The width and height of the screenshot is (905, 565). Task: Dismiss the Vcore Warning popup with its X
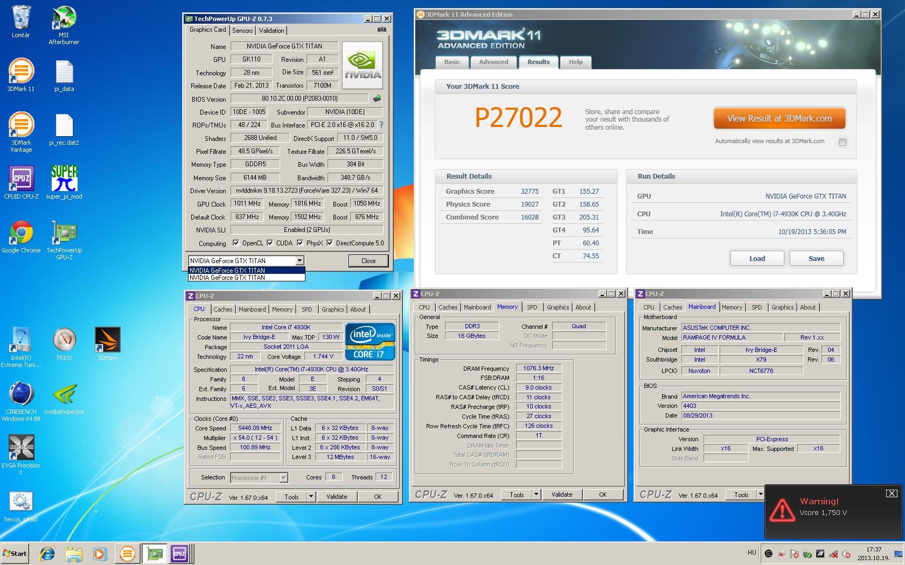(x=892, y=493)
